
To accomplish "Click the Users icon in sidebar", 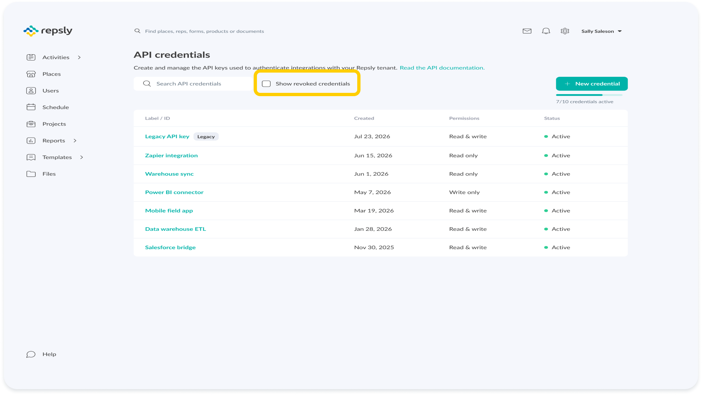I will click(31, 91).
